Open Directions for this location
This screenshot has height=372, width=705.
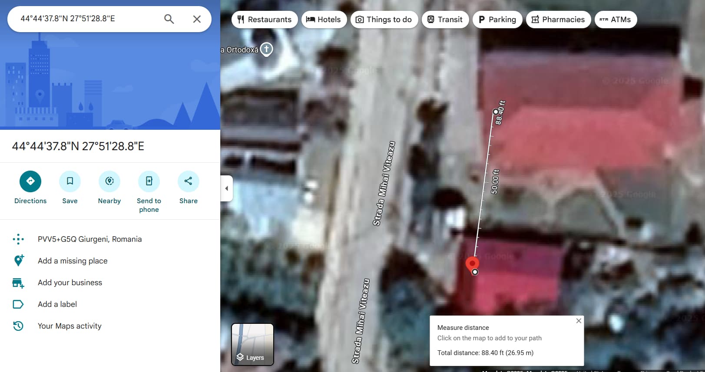(x=30, y=188)
